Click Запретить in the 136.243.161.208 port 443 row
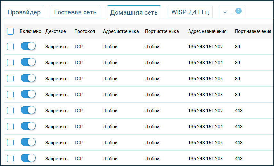The image size is (274, 166). pyautogui.click(x=56, y=159)
